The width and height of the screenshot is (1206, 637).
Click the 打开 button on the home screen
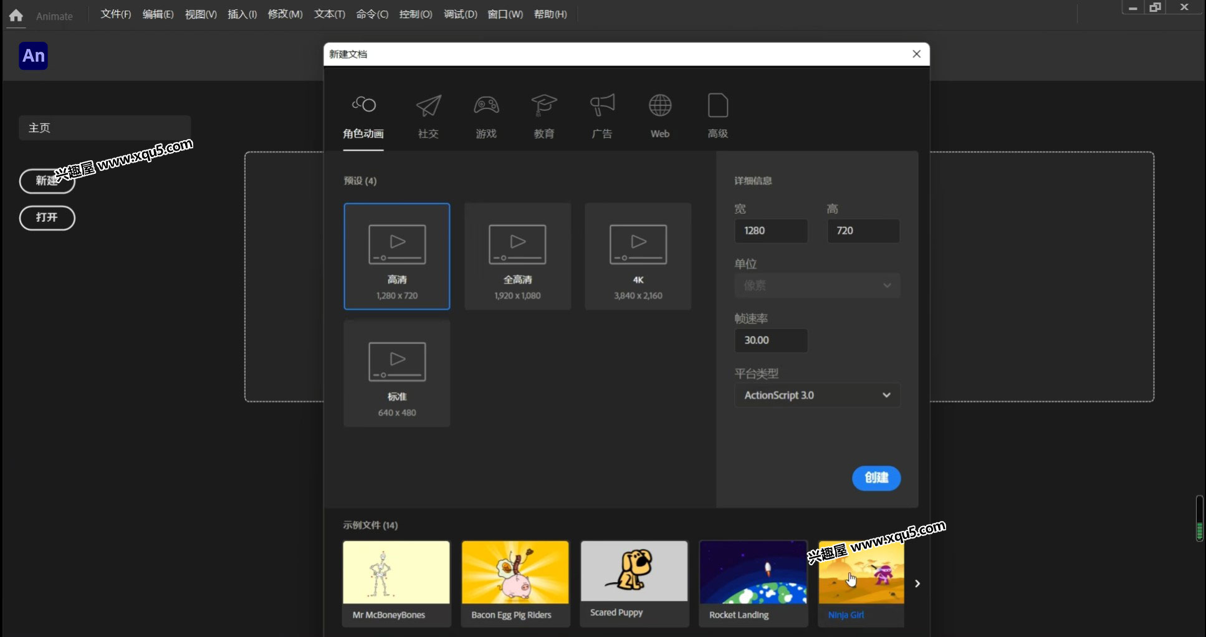pyautogui.click(x=47, y=218)
